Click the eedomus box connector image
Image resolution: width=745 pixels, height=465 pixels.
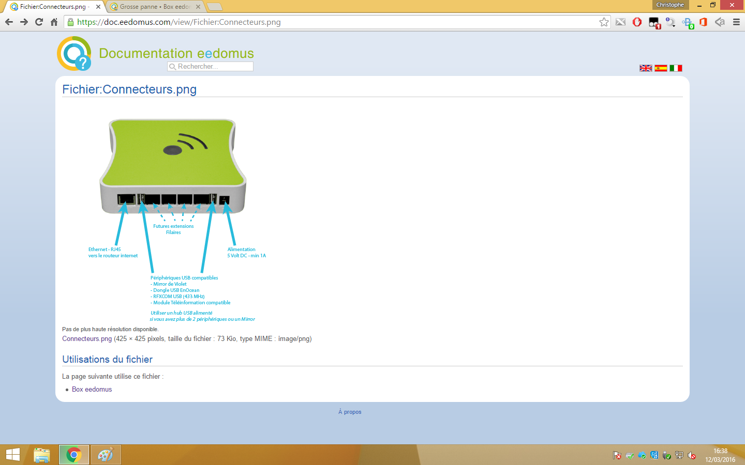(x=172, y=216)
